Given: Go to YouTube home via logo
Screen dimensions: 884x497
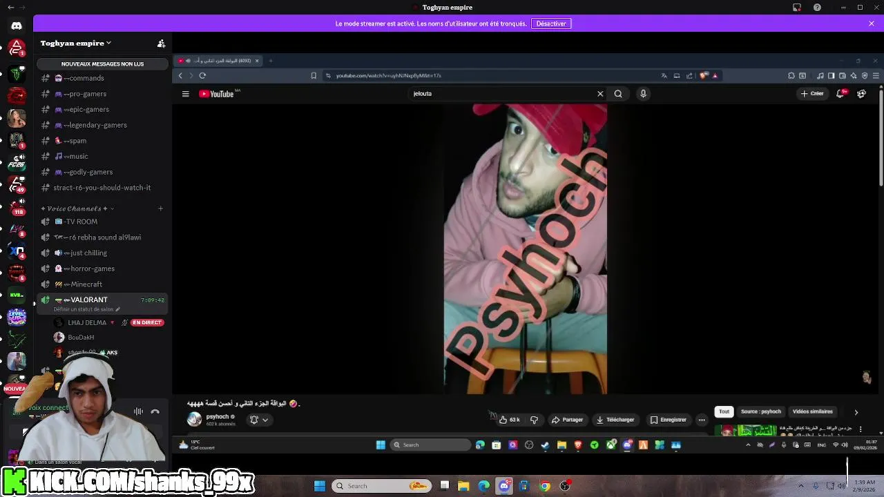Looking at the screenshot, I should tap(218, 94).
